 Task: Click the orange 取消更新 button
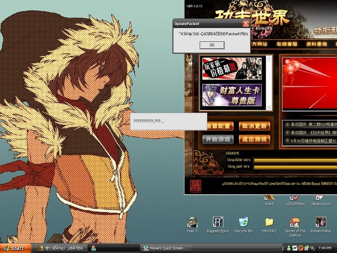coord(254,126)
